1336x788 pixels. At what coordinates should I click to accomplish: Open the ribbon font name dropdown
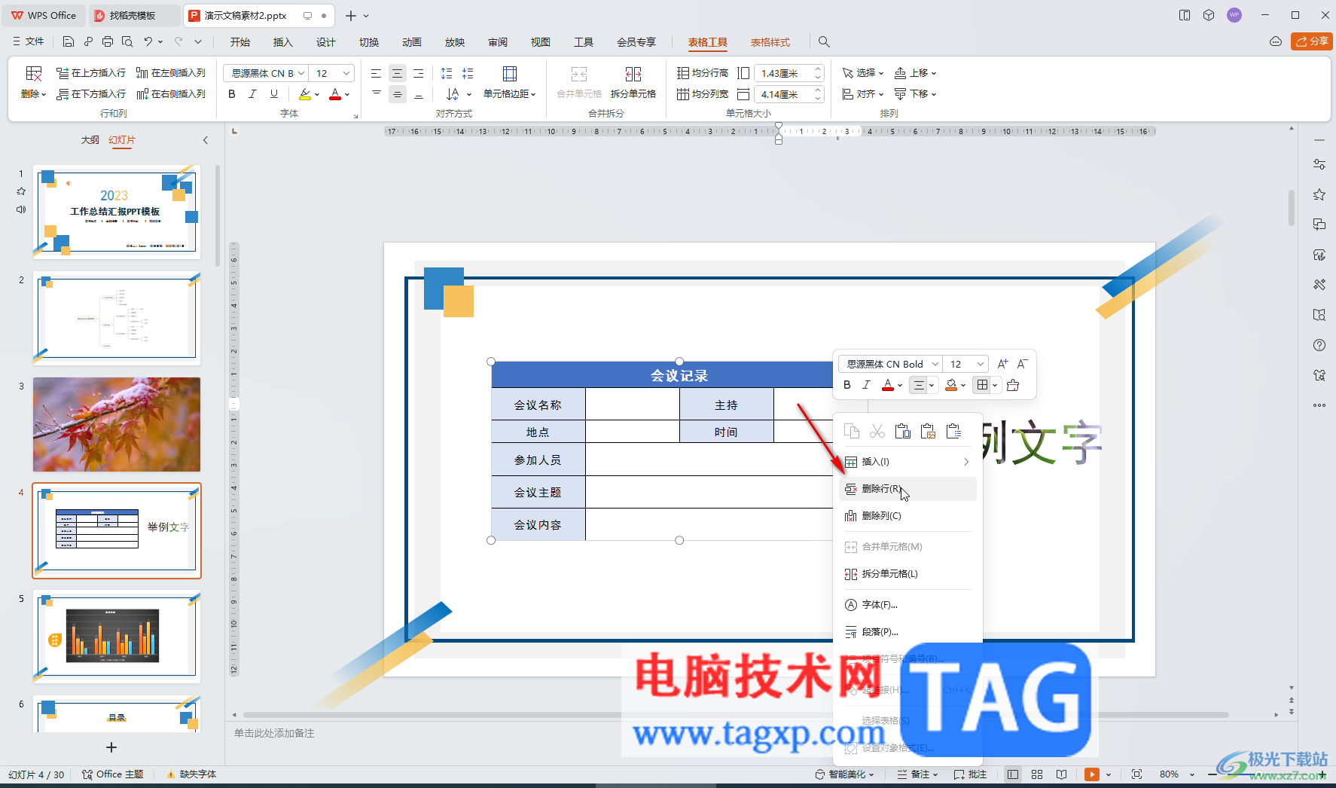pos(301,73)
